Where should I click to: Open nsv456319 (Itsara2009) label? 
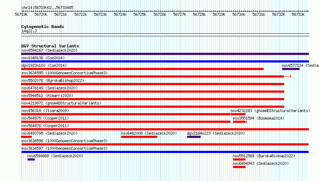click(45, 111)
